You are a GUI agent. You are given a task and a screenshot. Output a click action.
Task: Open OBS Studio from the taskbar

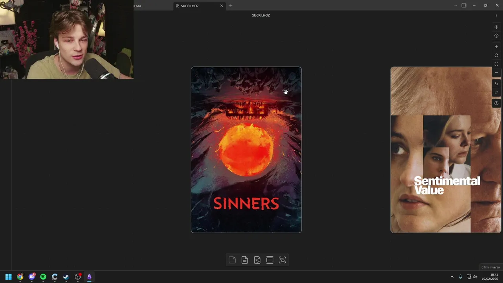click(78, 277)
